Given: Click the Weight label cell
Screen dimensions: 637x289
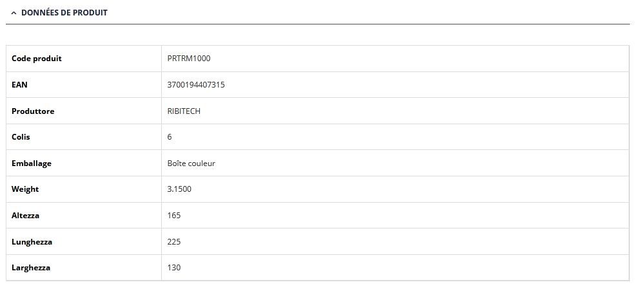Looking at the screenshot, I should [x=25, y=189].
